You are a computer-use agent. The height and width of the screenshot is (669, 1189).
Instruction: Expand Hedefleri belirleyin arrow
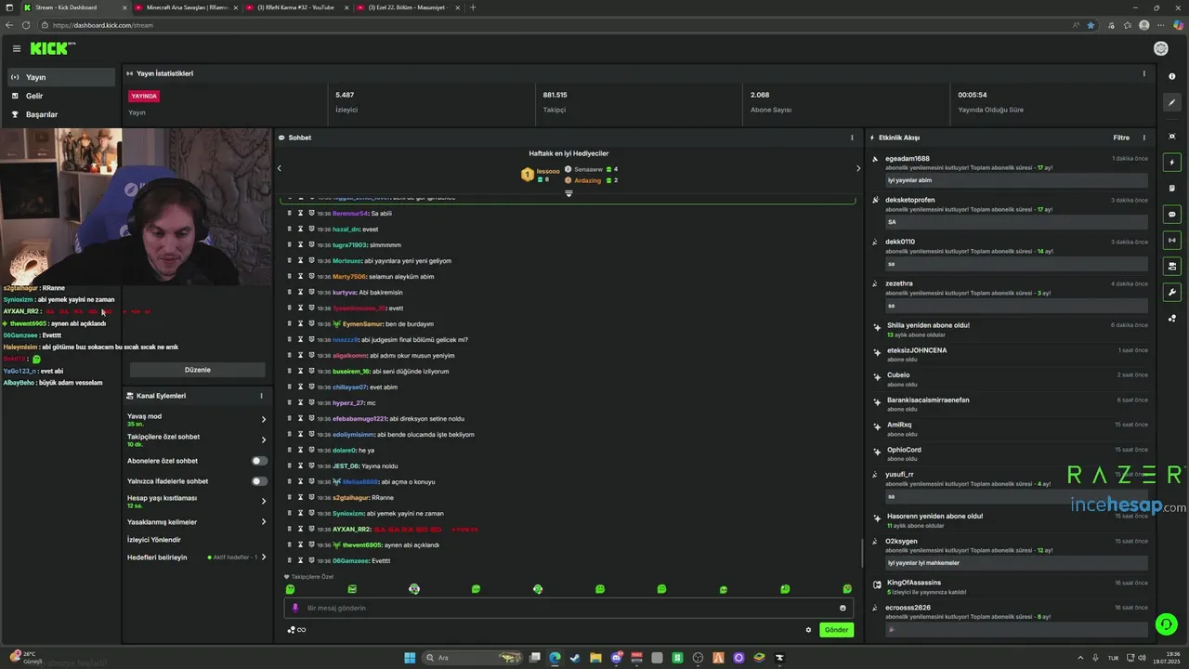tap(264, 557)
